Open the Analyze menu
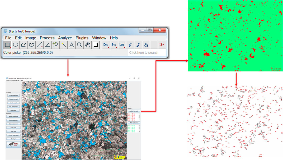 click(x=65, y=38)
